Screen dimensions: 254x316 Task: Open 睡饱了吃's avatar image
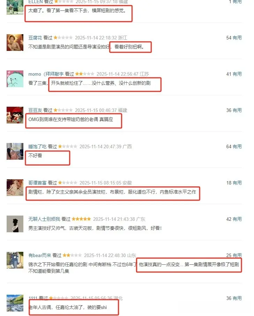(x=15, y=151)
